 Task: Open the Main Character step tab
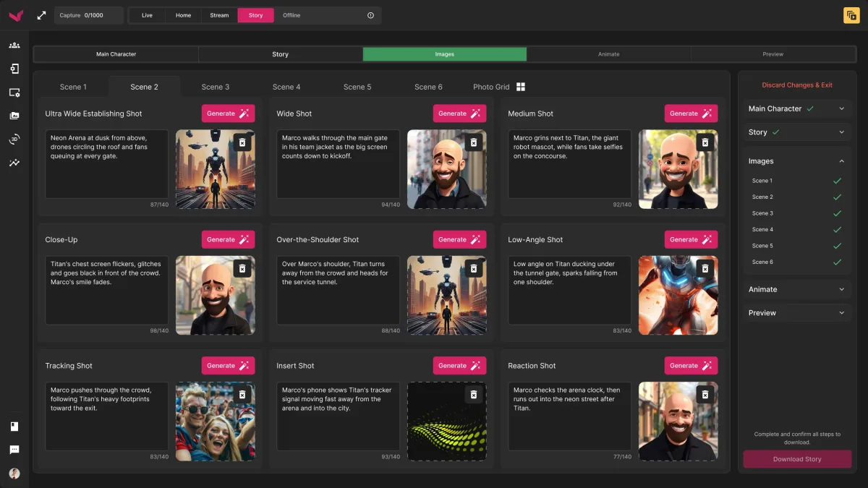[116, 54]
